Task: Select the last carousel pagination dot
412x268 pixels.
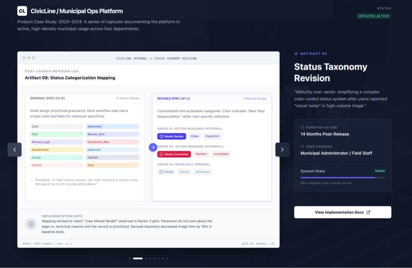Action: click(x=167, y=258)
